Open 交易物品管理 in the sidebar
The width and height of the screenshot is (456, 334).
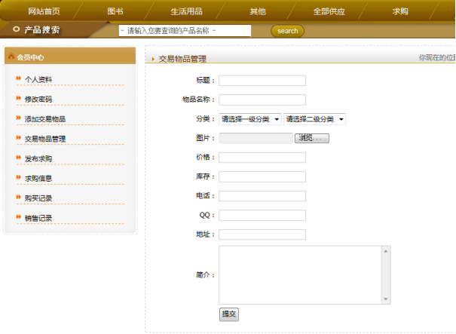45,139
